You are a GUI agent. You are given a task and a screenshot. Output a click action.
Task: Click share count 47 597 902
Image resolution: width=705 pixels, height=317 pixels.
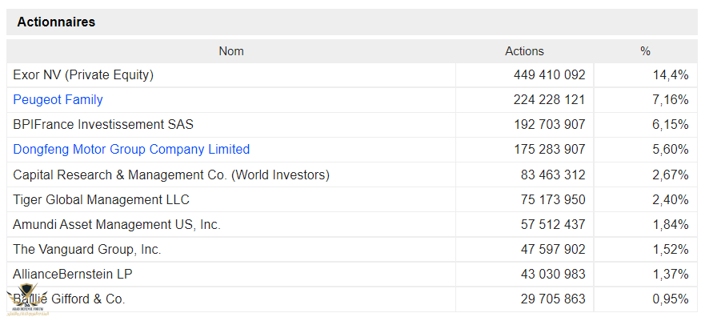(553, 249)
